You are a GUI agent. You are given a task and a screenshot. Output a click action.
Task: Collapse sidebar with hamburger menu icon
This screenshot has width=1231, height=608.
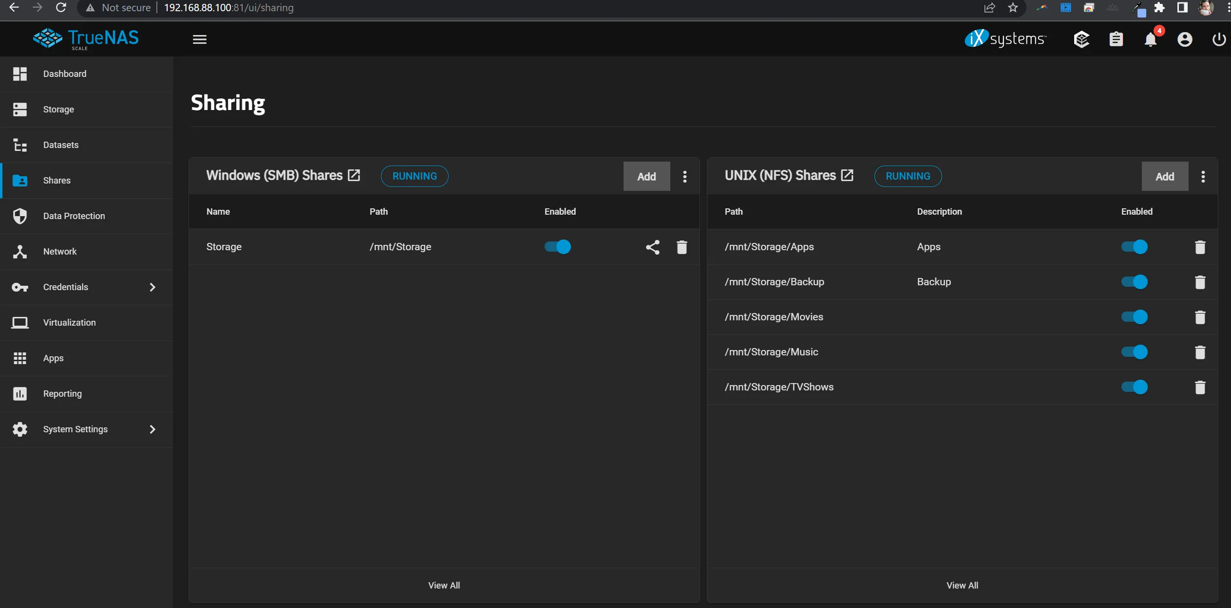pyautogui.click(x=200, y=39)
